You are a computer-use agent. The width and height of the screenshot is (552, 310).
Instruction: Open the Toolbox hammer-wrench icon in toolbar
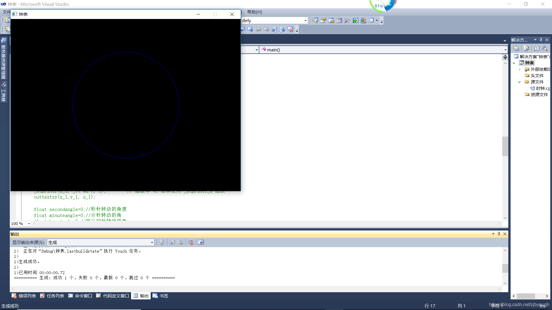click(347, 20)
